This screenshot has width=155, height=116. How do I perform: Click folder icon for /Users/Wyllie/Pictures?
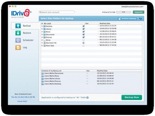(x=42, y=81)
